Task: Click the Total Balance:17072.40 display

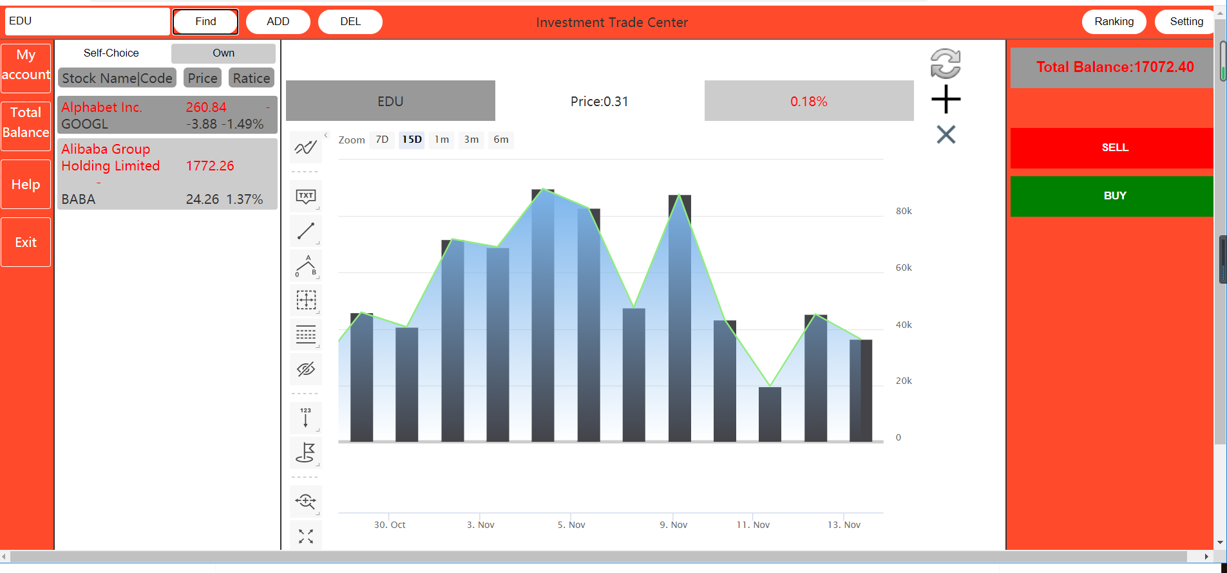Action: [x=1112, y=68]
